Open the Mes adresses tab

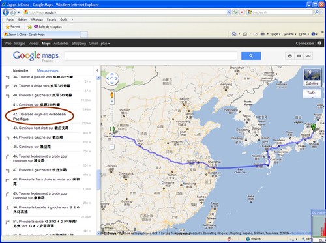coord(48,70)
